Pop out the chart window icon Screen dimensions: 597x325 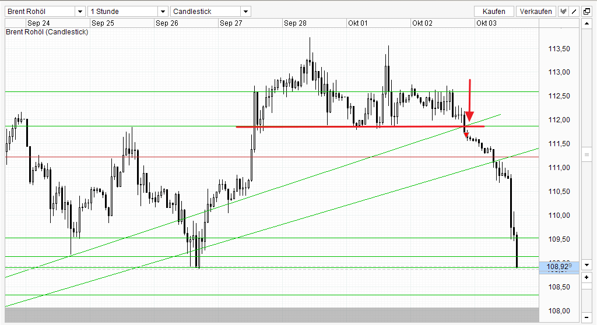tap(587, 12)
